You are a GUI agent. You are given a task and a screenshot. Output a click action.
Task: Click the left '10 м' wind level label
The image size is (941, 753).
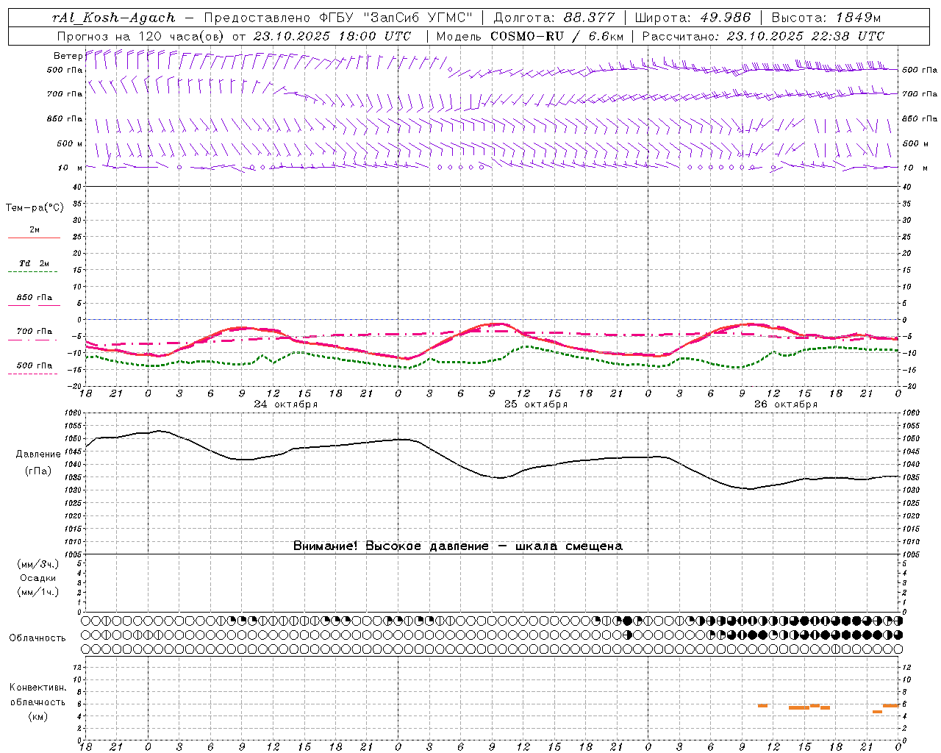click(70, 168)
